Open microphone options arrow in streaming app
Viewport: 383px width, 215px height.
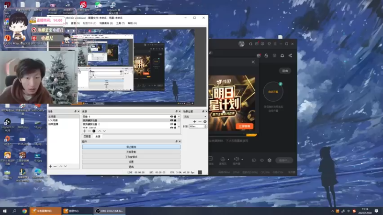pyautogui.click(x=228, y=160)
